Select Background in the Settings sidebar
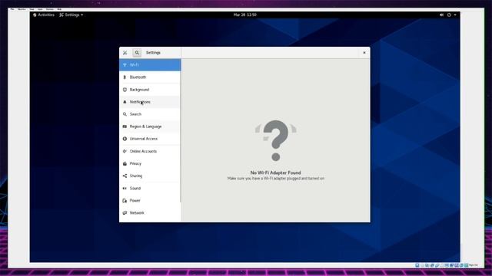The height and width of the screenshot is (276, 492). point(150,90)
